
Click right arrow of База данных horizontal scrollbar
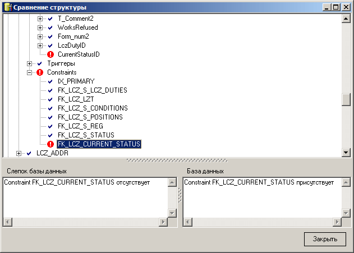pos(337,222)
